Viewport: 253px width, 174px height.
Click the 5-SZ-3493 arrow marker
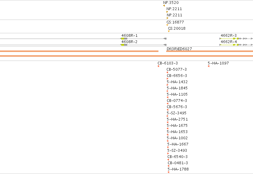tap(168, 154)
